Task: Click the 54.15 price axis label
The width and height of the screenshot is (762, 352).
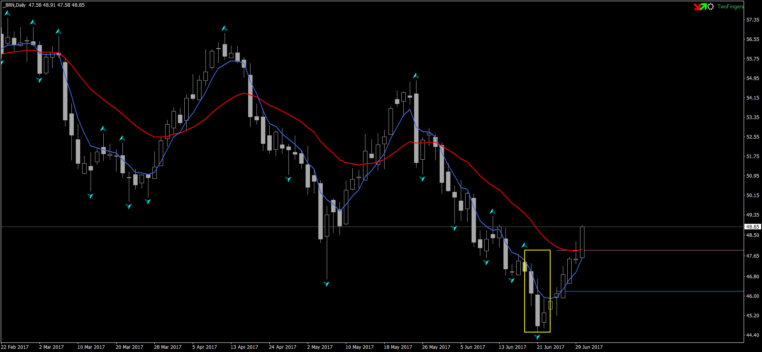Action: pos(753,98)
